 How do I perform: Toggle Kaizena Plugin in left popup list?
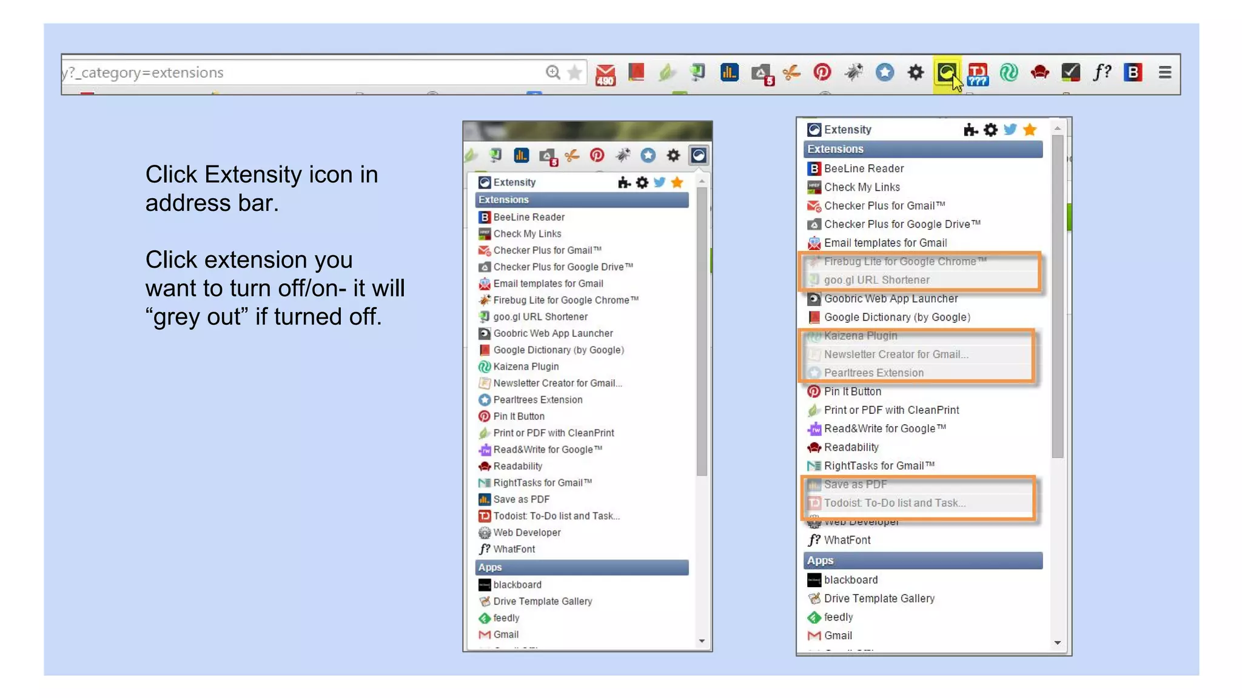pos(582,367)
